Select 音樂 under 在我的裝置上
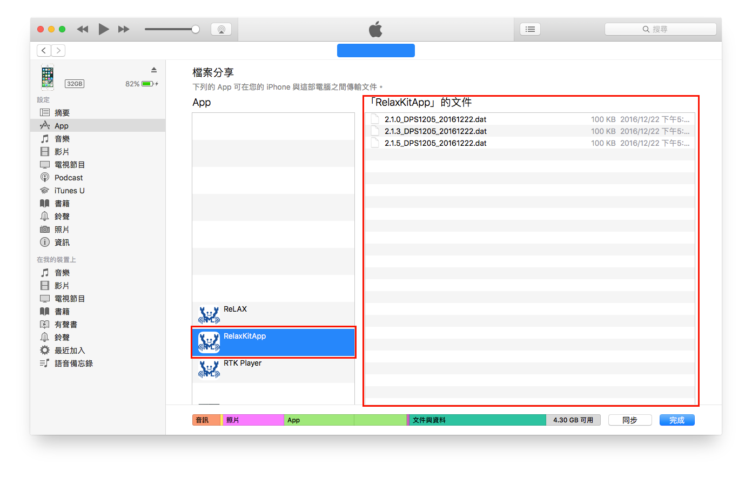This screenshot has height=478, width=752. (x=98, y=272)
